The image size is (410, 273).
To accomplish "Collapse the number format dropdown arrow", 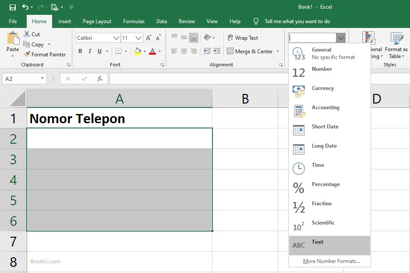I will click(x=341, y=38).
